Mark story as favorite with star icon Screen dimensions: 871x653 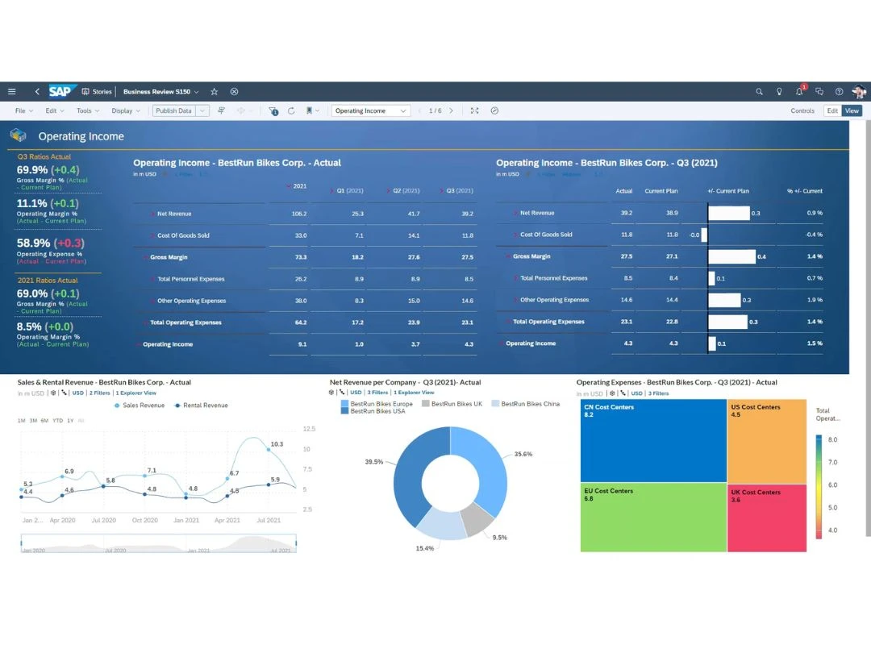pos(214,92)
